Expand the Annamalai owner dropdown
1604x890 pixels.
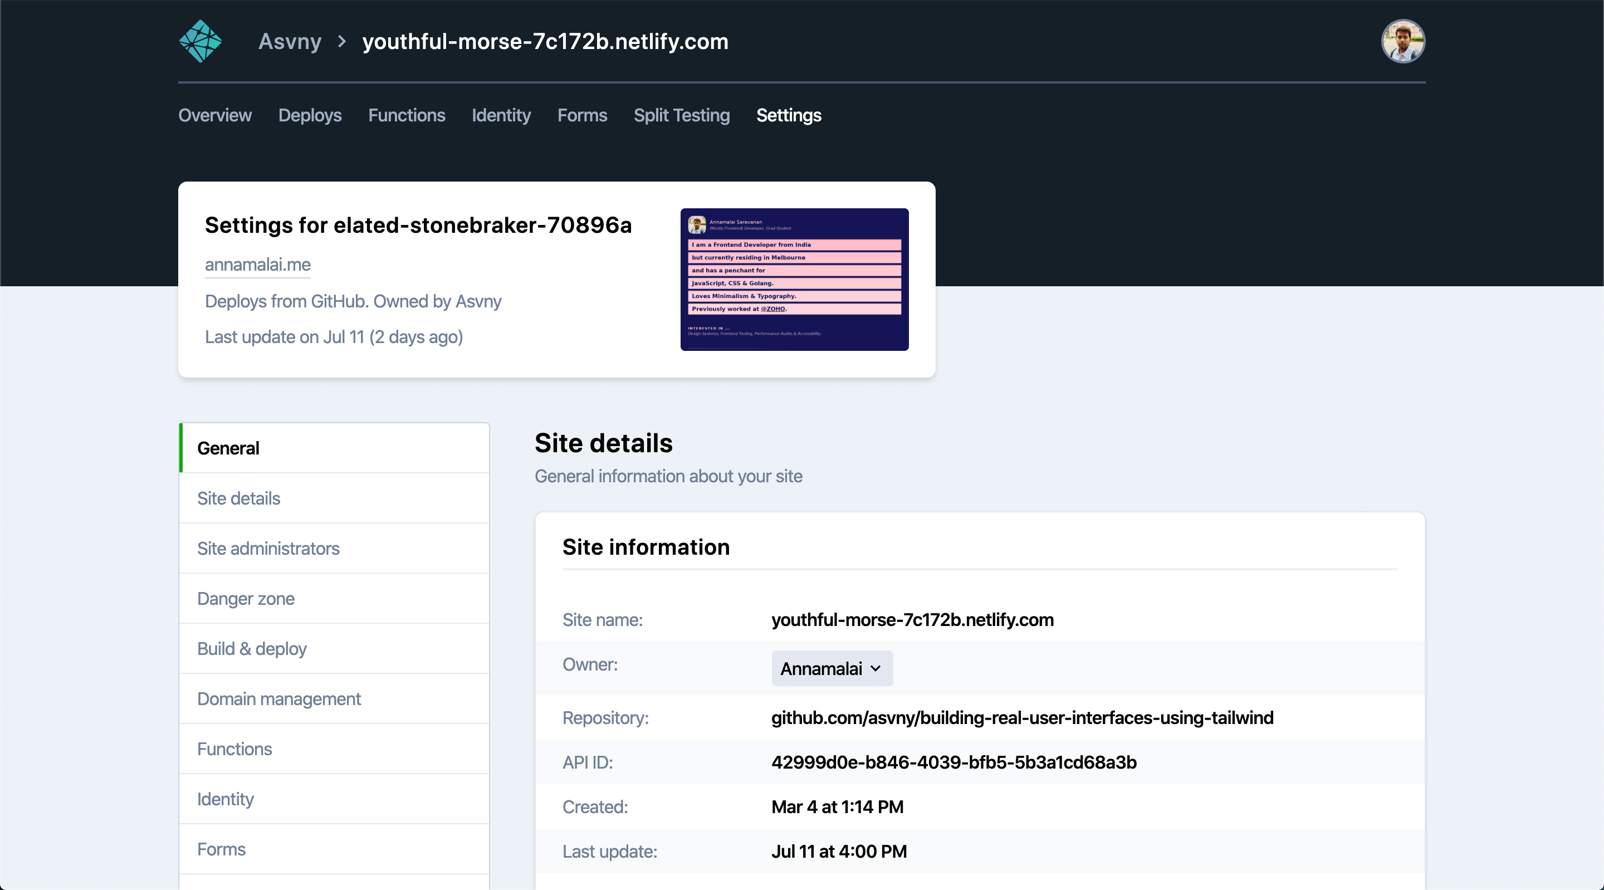[832, 668]
